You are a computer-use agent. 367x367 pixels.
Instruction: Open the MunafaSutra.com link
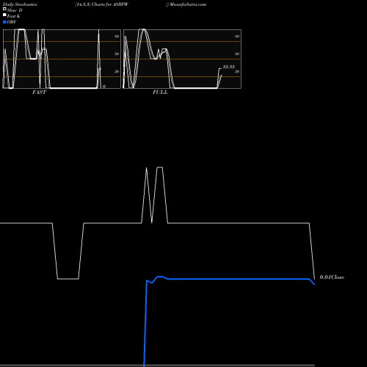pos(188,4)
